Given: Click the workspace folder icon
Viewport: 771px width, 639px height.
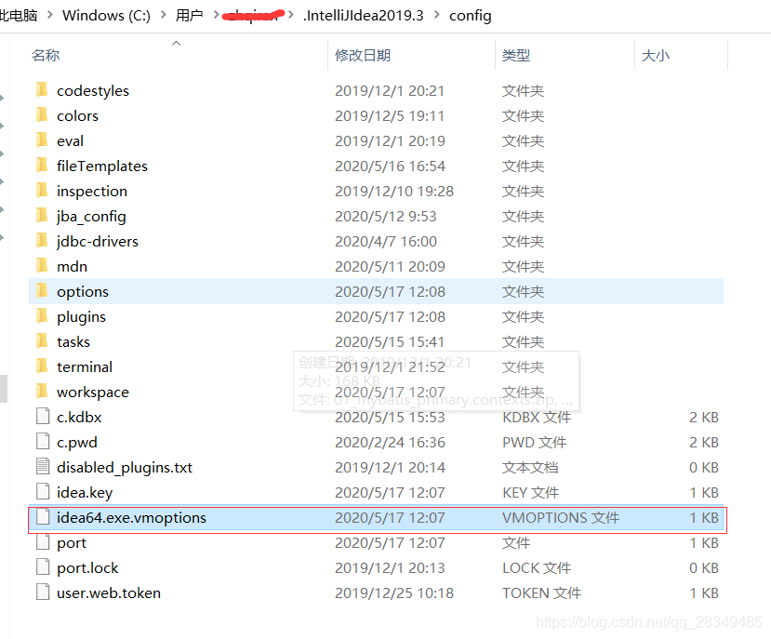Looking at the screenshot, I should 42,391.
